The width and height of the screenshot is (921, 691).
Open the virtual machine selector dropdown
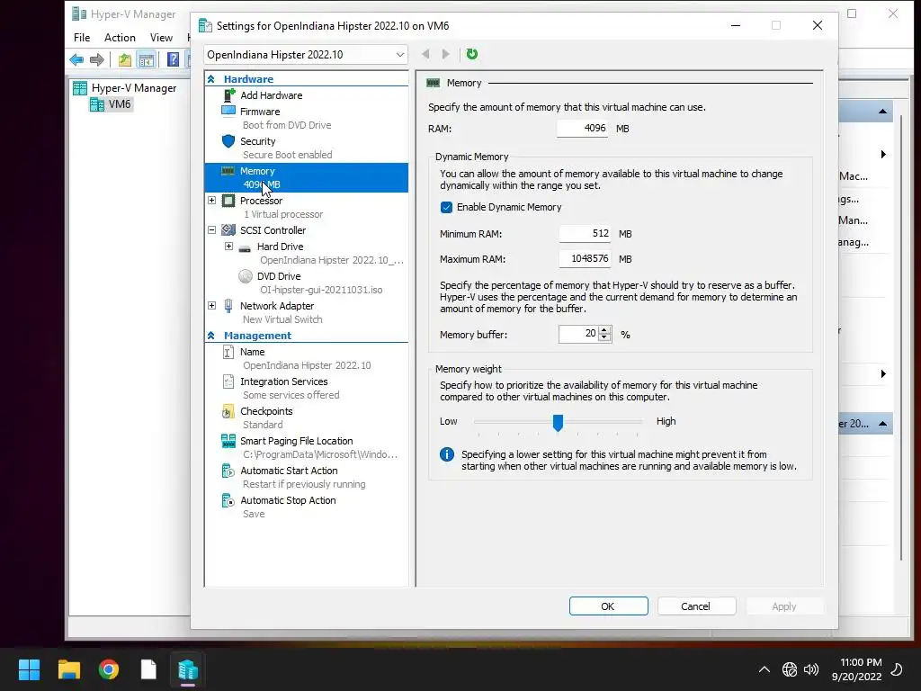(x=306, y=55)
